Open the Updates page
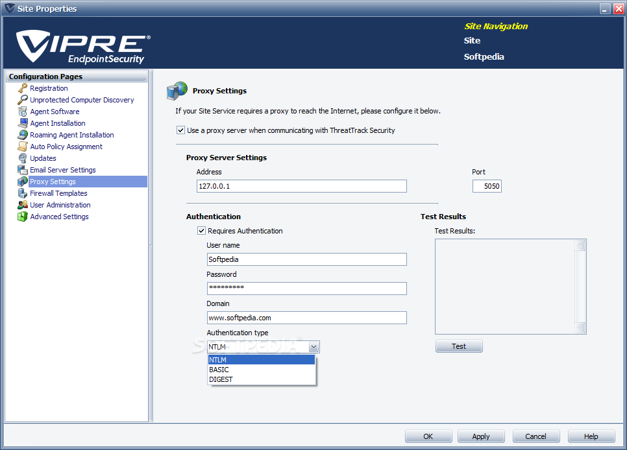 pyautogui.click(x=43, y=158)
